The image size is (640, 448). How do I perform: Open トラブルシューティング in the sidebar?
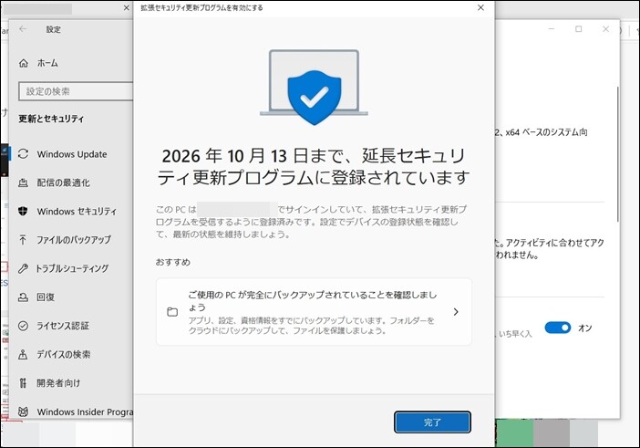click(72, 268)
